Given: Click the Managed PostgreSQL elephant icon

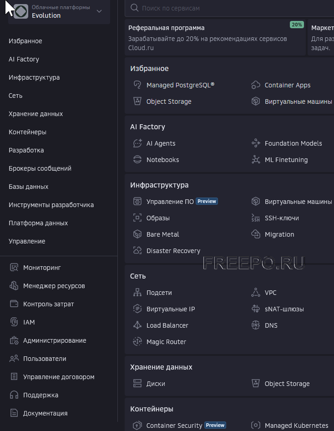Looking at the screenshot, I should pos(137,85).
